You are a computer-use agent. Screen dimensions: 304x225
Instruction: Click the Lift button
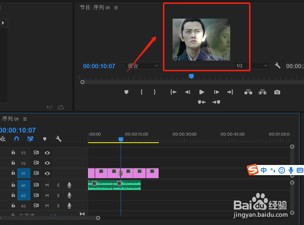tap(248, 92)
